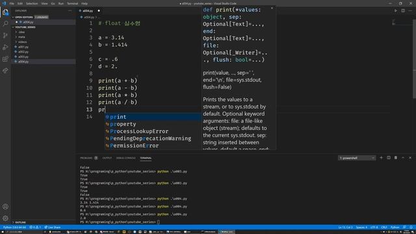Screen dimensions: 416x234
Task: Select the Python interpreter in status bar
Action: (x=14, y=227)
